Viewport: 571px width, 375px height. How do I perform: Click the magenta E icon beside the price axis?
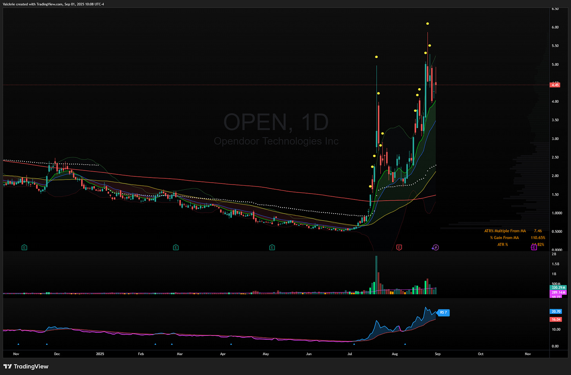pyautogui.click(x=534, y=247)
